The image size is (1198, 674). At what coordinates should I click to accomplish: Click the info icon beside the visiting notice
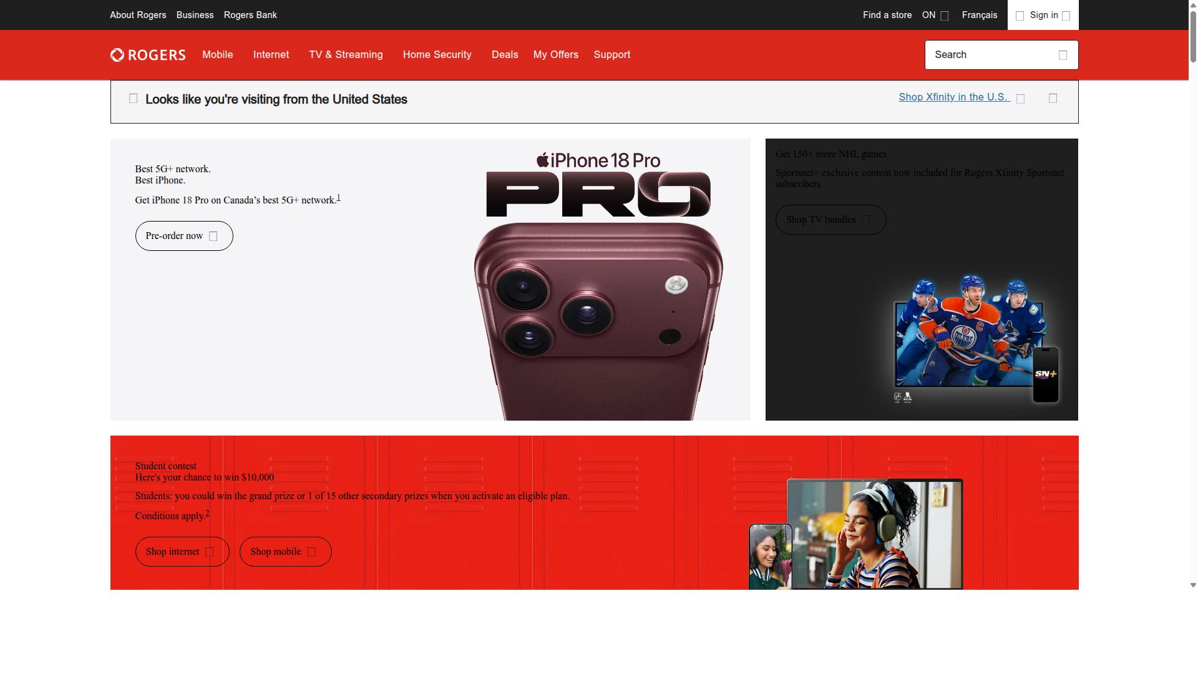(x=133, y=99)
